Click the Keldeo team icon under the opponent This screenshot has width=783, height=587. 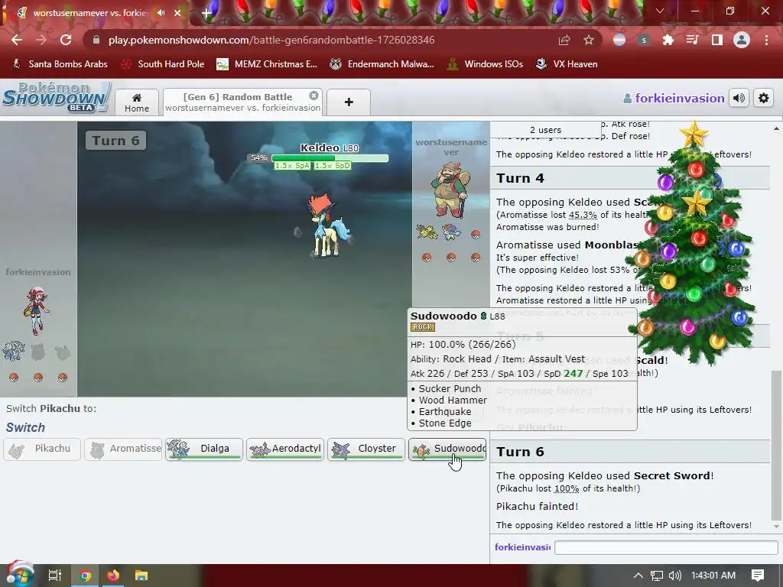point(451,232)
